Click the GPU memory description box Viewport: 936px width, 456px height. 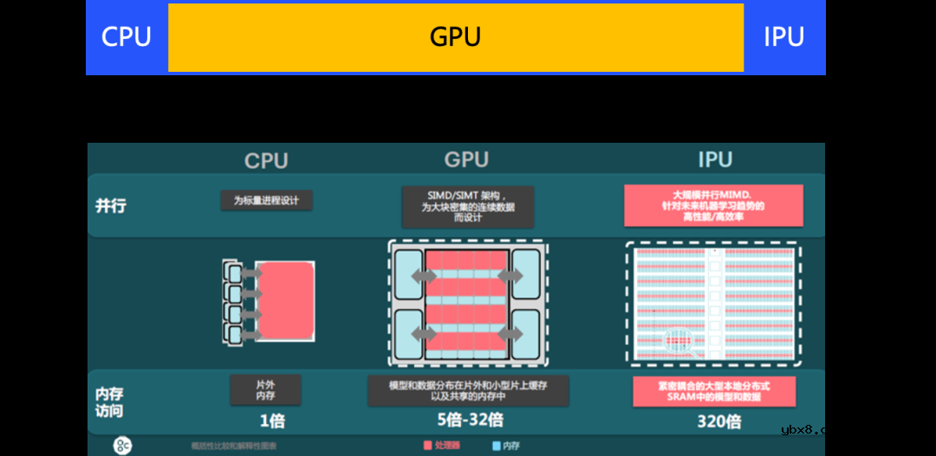pyautogui.click(x=468, y=390)
